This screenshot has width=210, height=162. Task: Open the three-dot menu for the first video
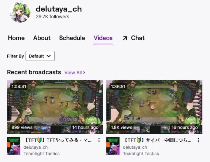click(99, 140)
